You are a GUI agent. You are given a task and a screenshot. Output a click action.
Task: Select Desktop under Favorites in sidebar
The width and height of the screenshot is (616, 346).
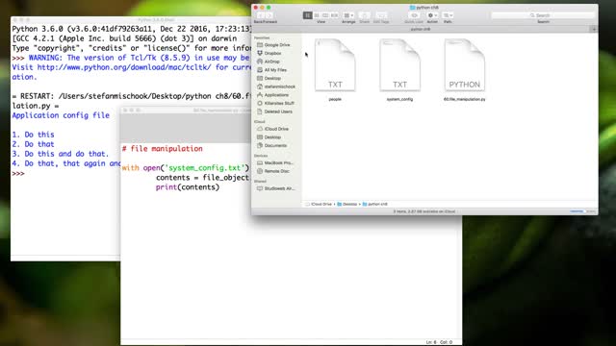[x=272, y=79]
